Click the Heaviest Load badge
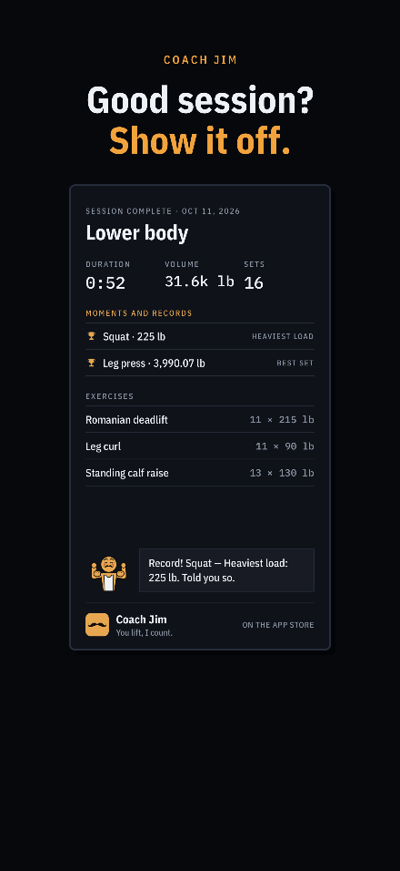This screenshot has height=871, width=400. point(283,336)
